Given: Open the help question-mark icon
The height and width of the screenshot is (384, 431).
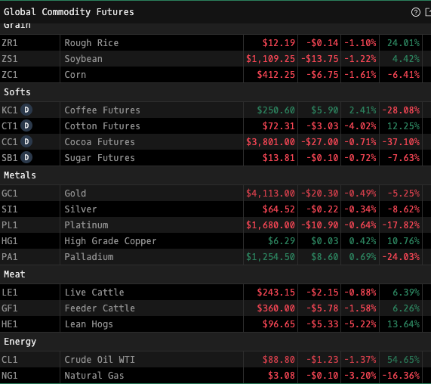Looking at the screenshot, I should (416, 12).
